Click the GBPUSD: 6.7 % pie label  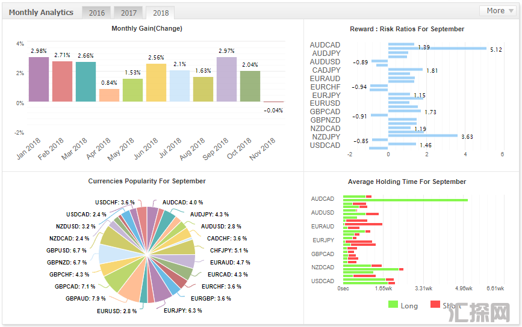click(x=66, y=251)
